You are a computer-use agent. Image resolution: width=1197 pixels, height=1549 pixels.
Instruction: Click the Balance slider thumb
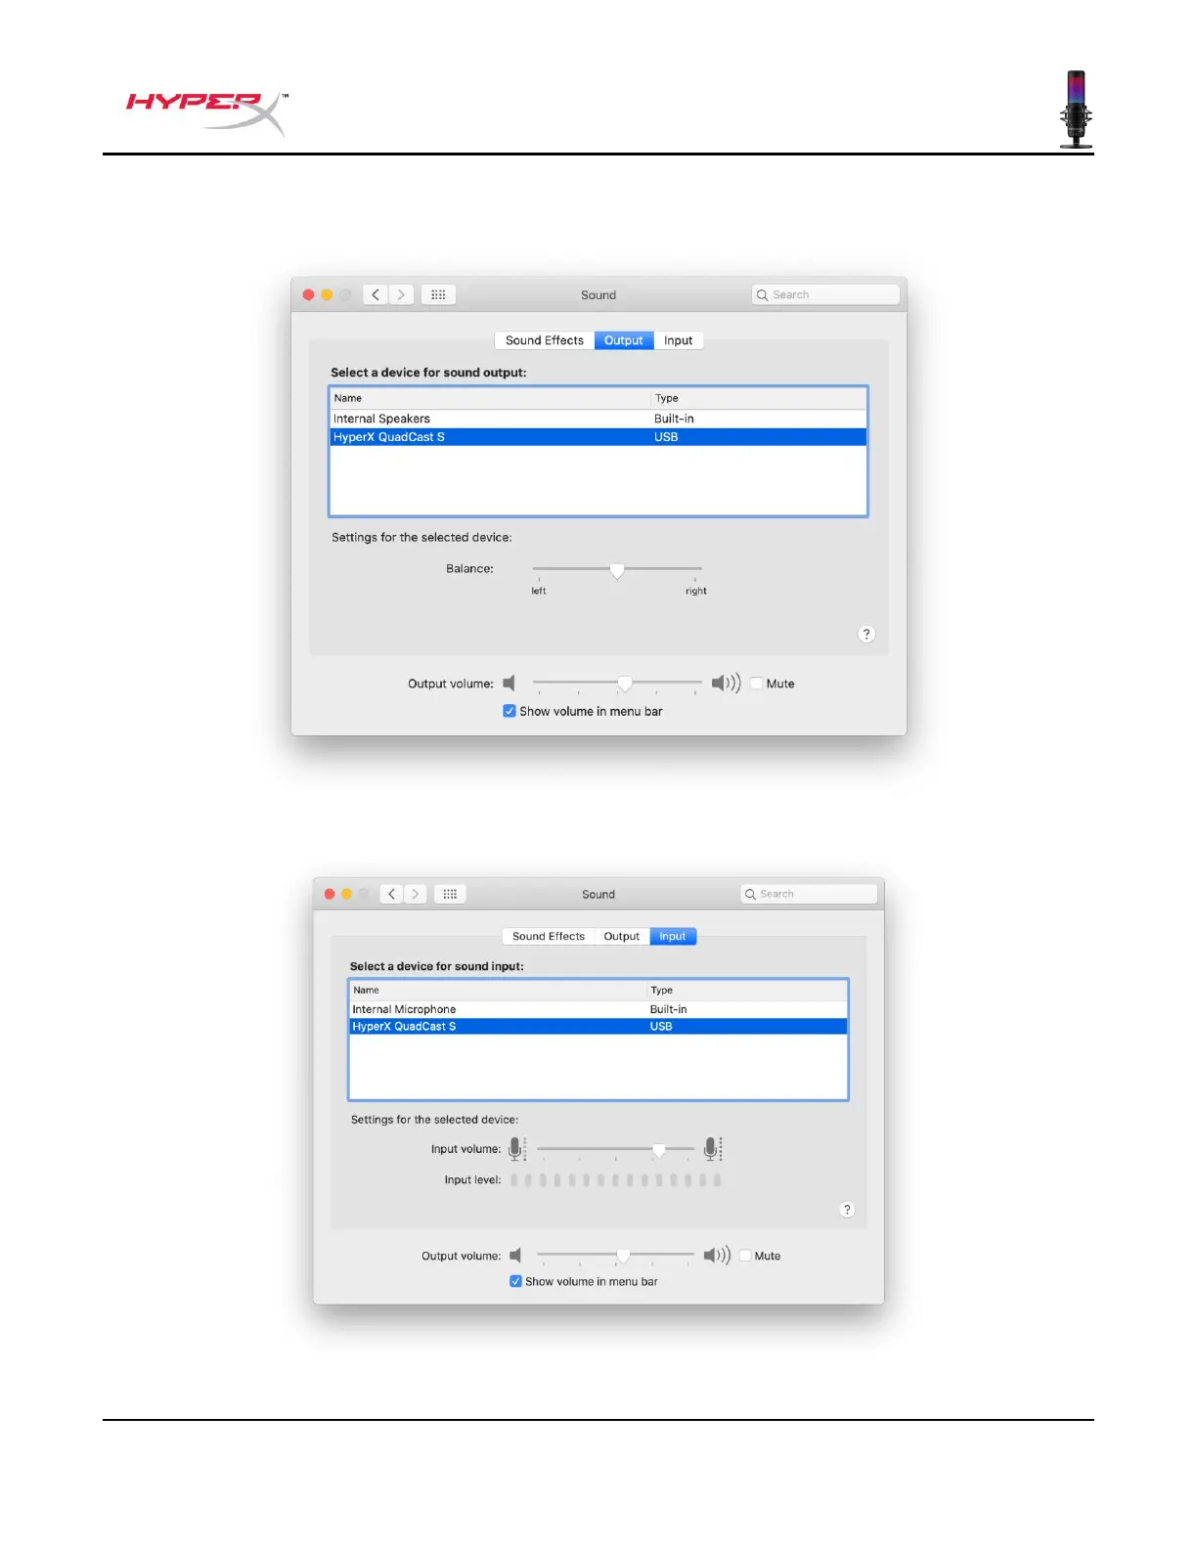click(617, 570)
